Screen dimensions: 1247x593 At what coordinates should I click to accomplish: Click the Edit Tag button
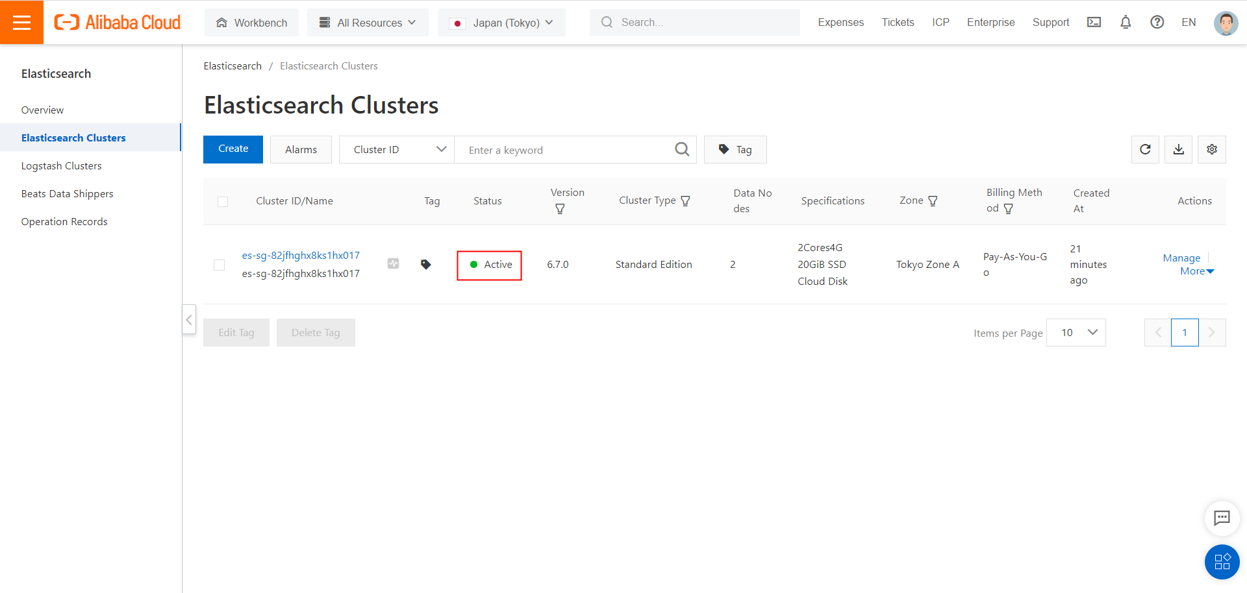(x=236, y=332)
